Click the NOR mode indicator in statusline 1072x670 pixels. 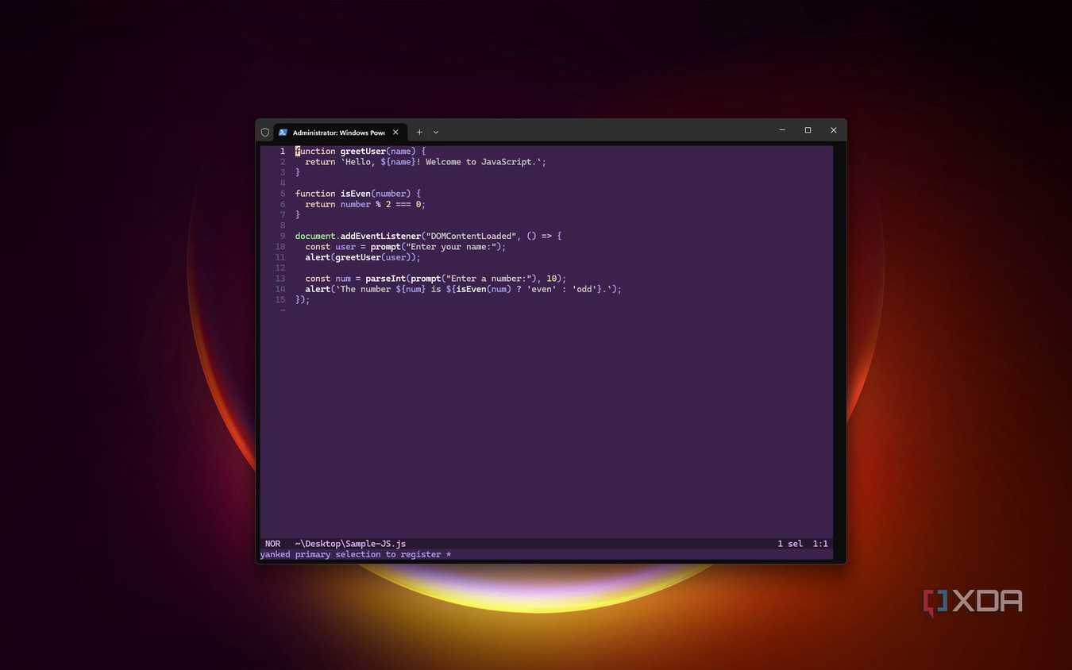(272, 544)
